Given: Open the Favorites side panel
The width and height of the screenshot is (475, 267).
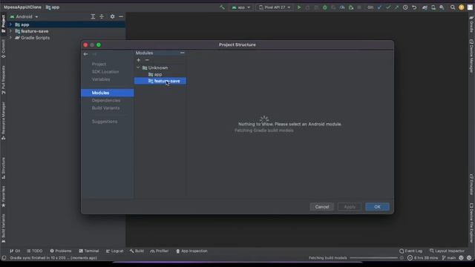Looking at the screenshot, I should 3,197.
